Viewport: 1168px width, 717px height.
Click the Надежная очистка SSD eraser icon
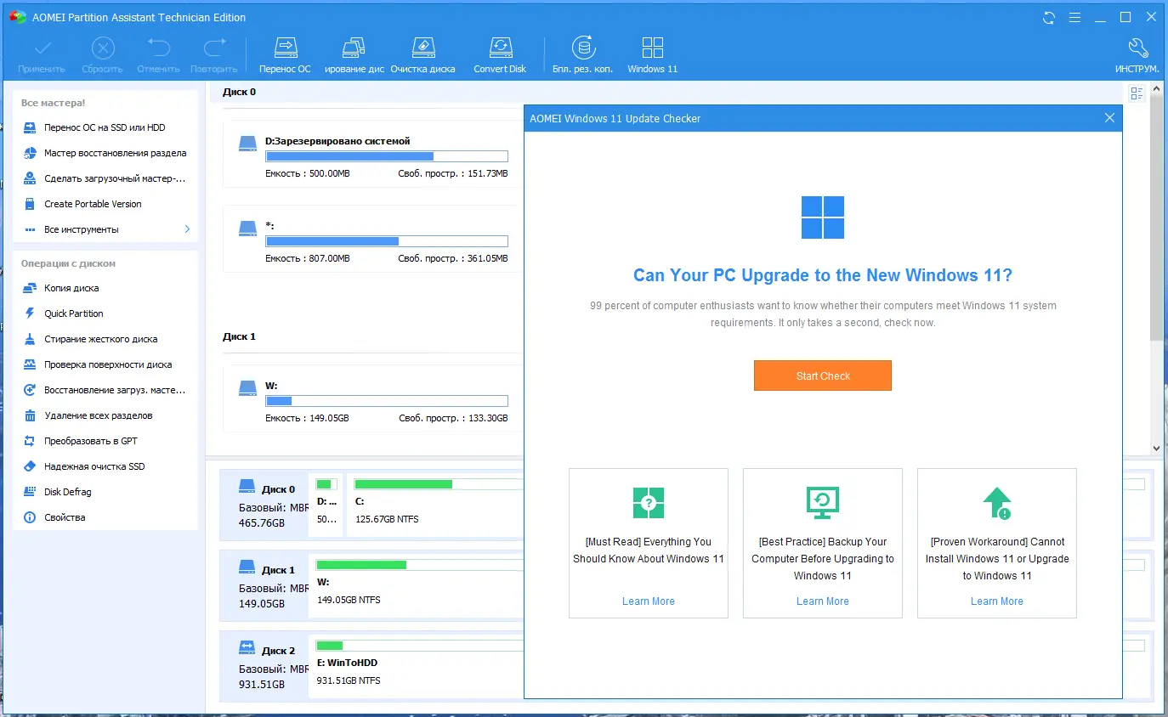[30, 466]
